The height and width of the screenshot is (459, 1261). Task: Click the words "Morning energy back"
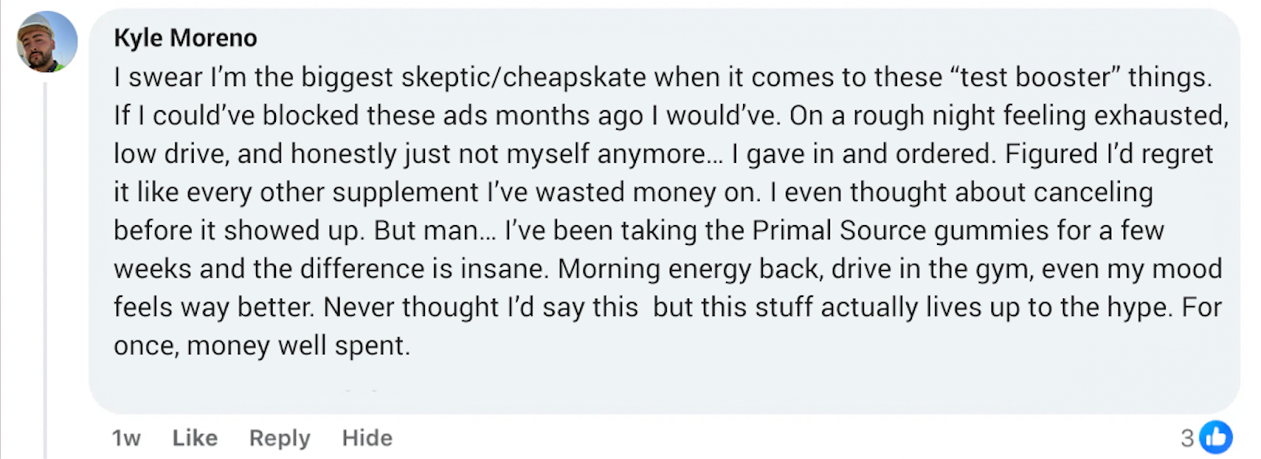coord(670,269)
